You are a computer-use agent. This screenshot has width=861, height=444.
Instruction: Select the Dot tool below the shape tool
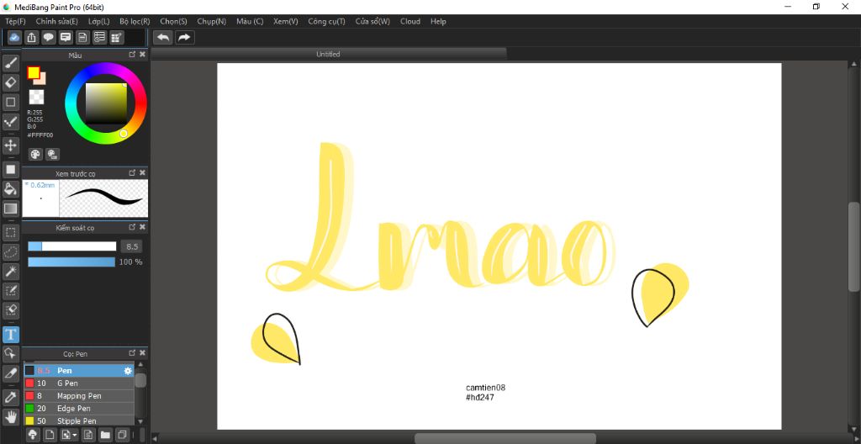coord(10,121)
